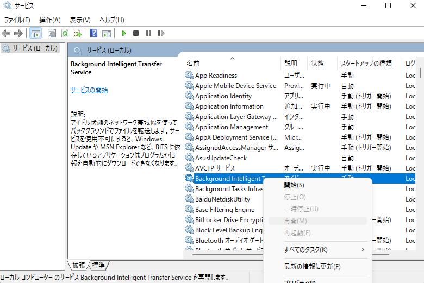Viewport: 424px width, 283px height.
Task: Restart service with restart toolbar icon
Action: pos(161,33)
